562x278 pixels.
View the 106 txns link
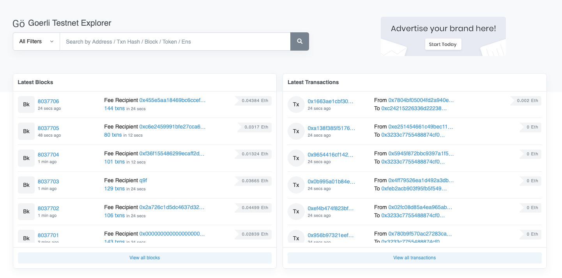[x=115, y=215]
